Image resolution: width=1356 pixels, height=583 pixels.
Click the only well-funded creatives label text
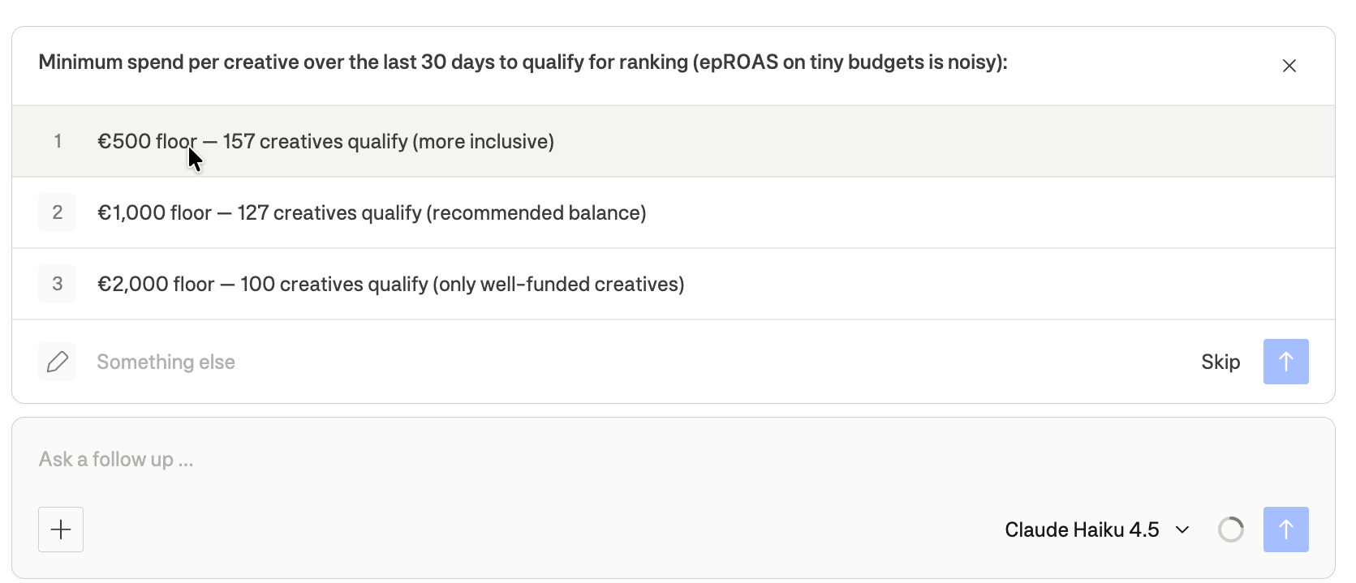(x=558, y=284)
